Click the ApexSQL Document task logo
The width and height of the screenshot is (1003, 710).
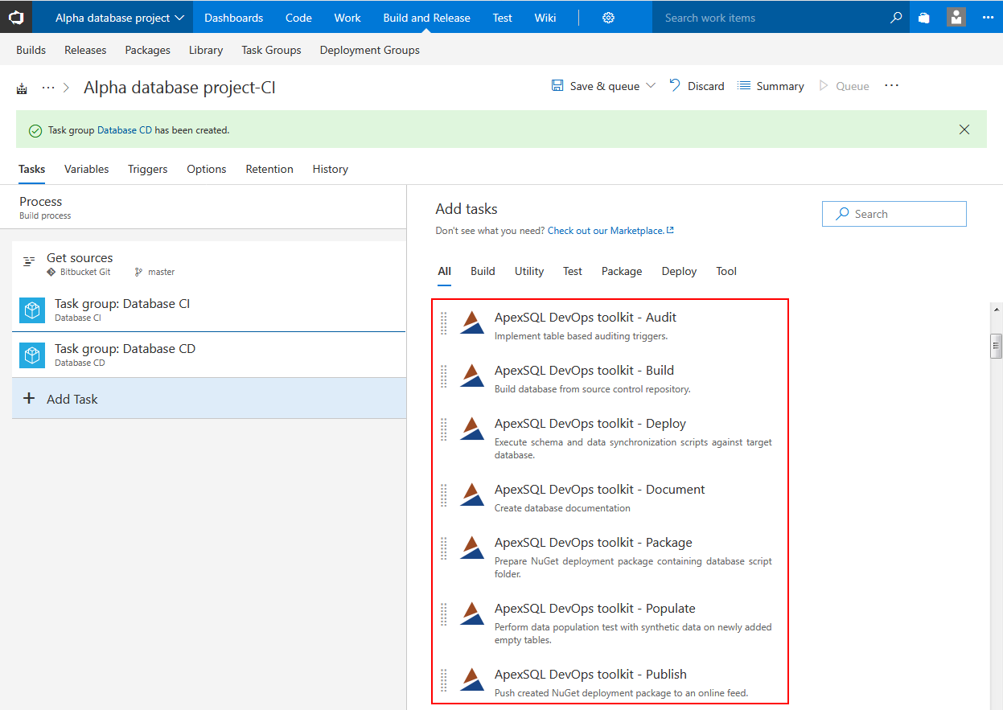(x=472, y=495)
